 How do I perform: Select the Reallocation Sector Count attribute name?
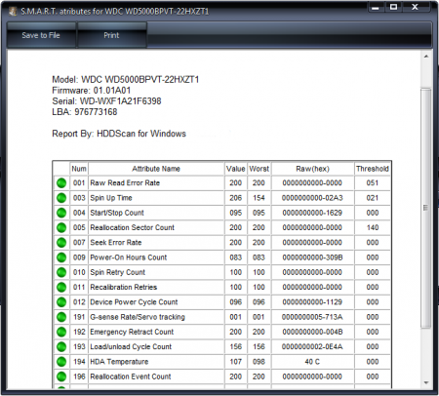point(132,227)
